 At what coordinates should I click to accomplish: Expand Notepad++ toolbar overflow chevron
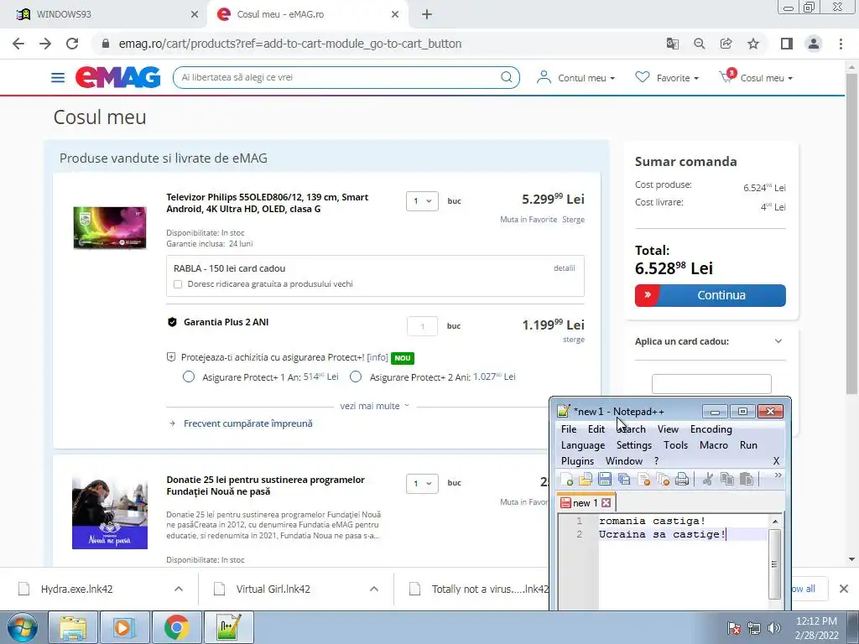pos(778,475)
